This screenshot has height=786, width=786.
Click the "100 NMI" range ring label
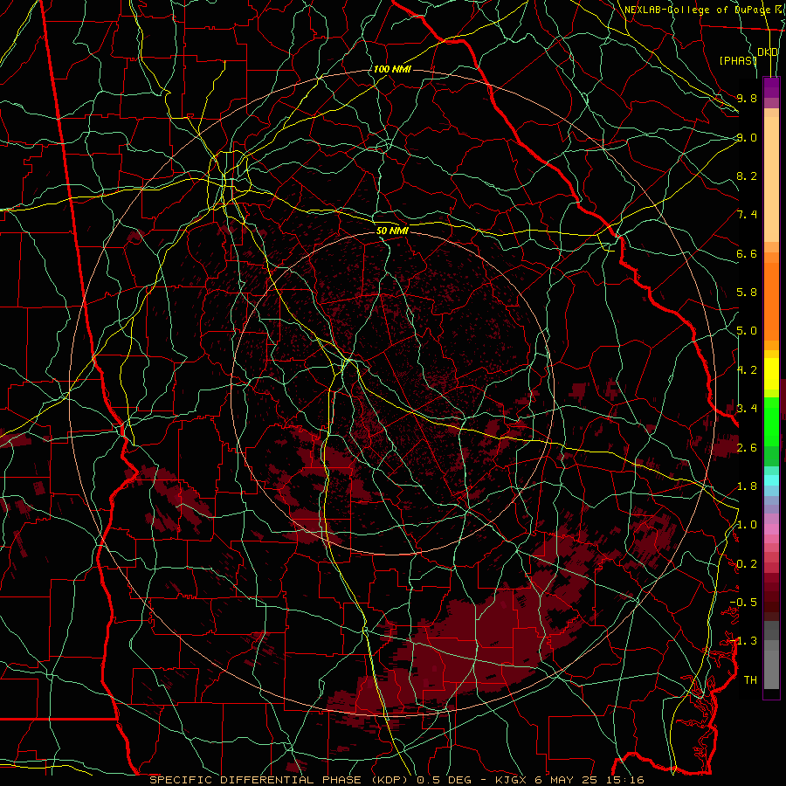pos(392,69)
